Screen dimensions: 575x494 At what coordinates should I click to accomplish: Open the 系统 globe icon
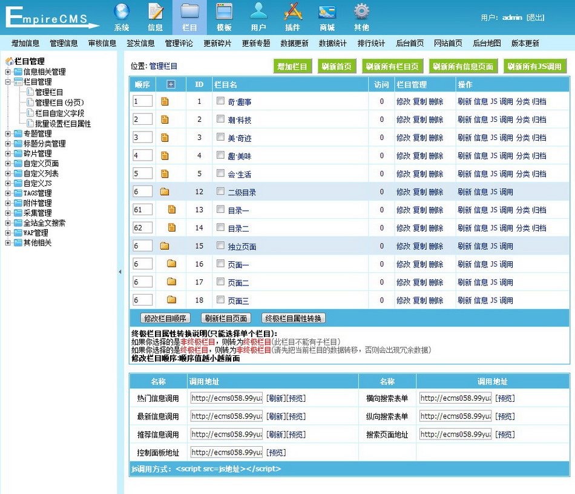pyautogui.click(x=122, y=12)
